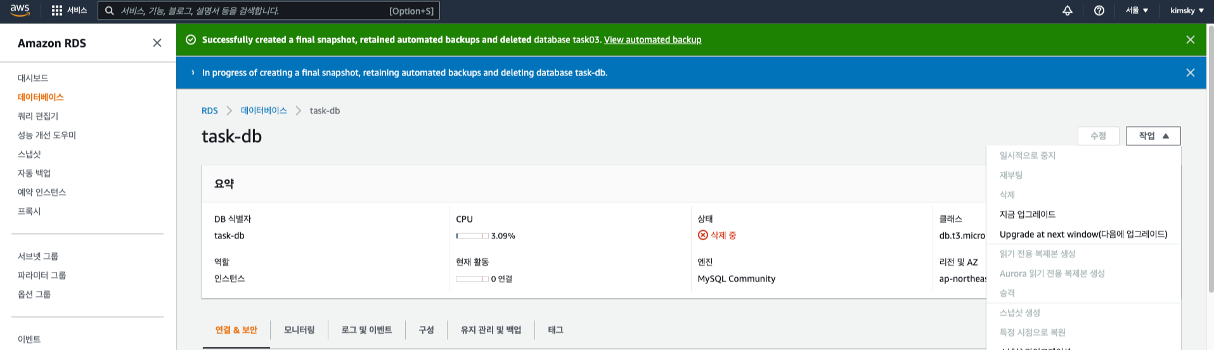The height and width of the screenshot is (350, 1214).
Task: Switch to the 연결 & 보안 tab
Action: (236, 330)
